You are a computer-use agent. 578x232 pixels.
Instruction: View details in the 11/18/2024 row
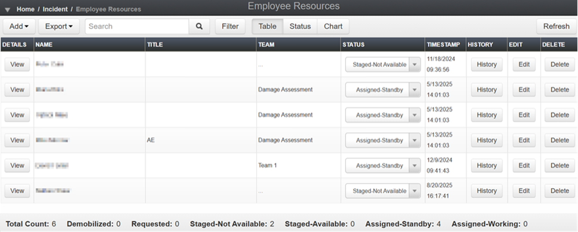[x=17, y=64]
